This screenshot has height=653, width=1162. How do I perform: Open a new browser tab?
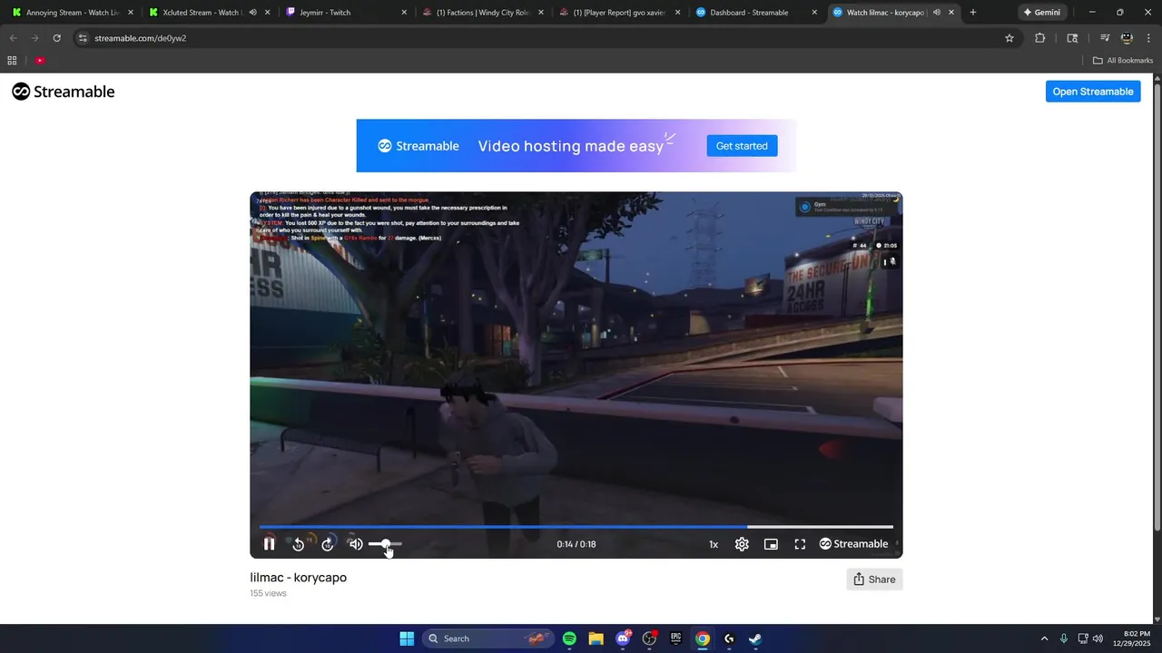pyautogui.click(x=973, y=13)
